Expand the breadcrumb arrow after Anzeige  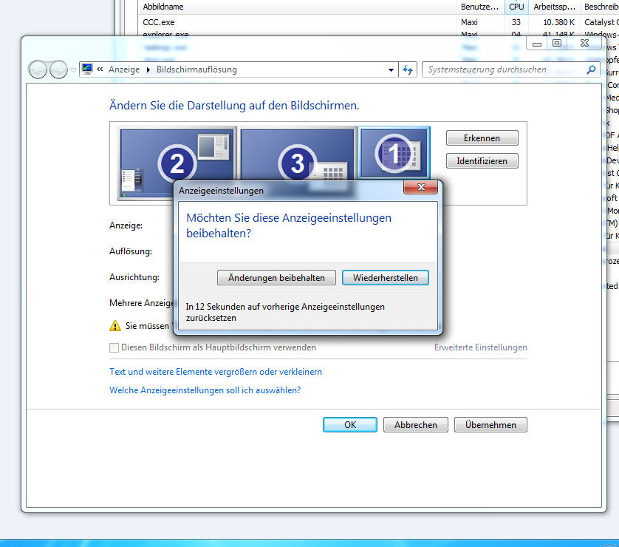148,69
